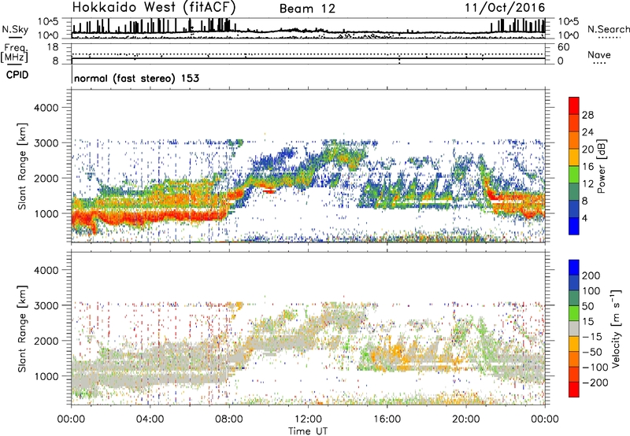Image resolution: width=630 pixels, height=436 pixels.
Task: Click the 10^0 label beside N.Sky
Action: [x=48, y=35]
